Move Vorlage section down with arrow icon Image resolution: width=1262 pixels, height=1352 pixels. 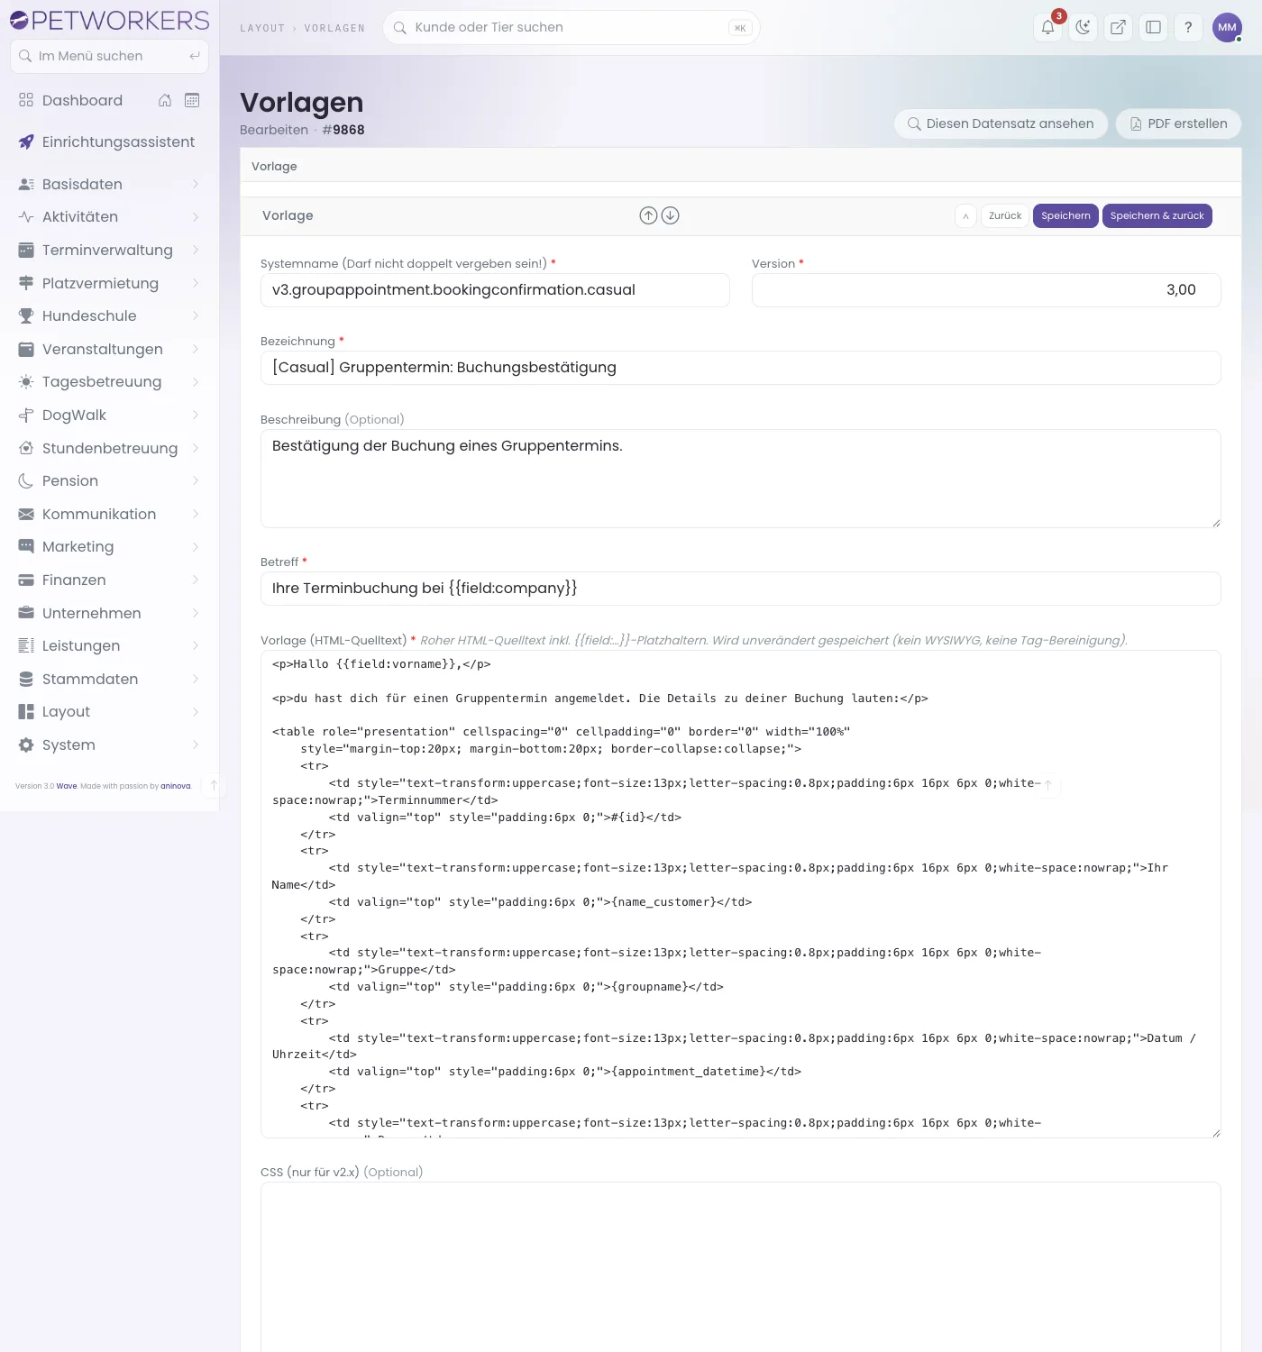[x=670, y=215]
